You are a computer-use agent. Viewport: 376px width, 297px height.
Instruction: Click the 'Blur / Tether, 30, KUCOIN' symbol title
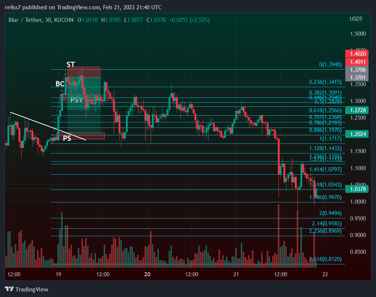(x=41, y=20)
